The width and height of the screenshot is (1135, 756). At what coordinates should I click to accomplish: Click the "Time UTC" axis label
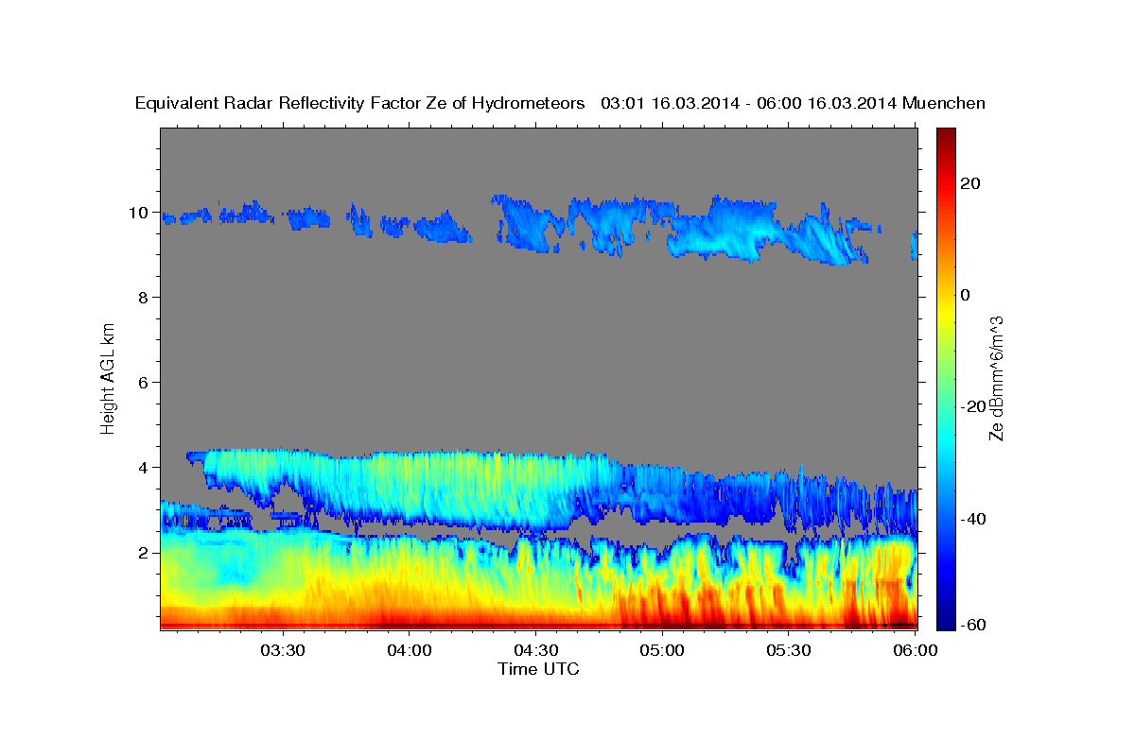coord(538,669)
